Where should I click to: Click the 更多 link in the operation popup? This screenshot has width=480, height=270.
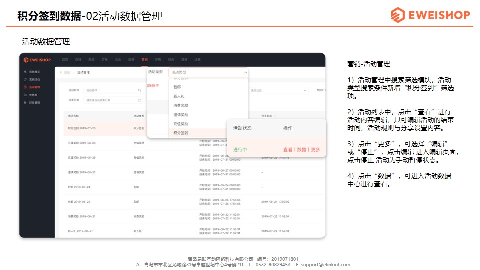(x=315, y=150)
